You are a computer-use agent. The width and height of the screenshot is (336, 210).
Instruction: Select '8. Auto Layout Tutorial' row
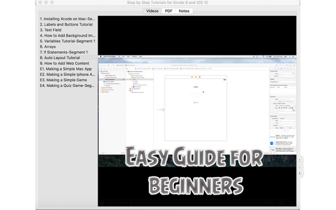click(x=67, y=58)
